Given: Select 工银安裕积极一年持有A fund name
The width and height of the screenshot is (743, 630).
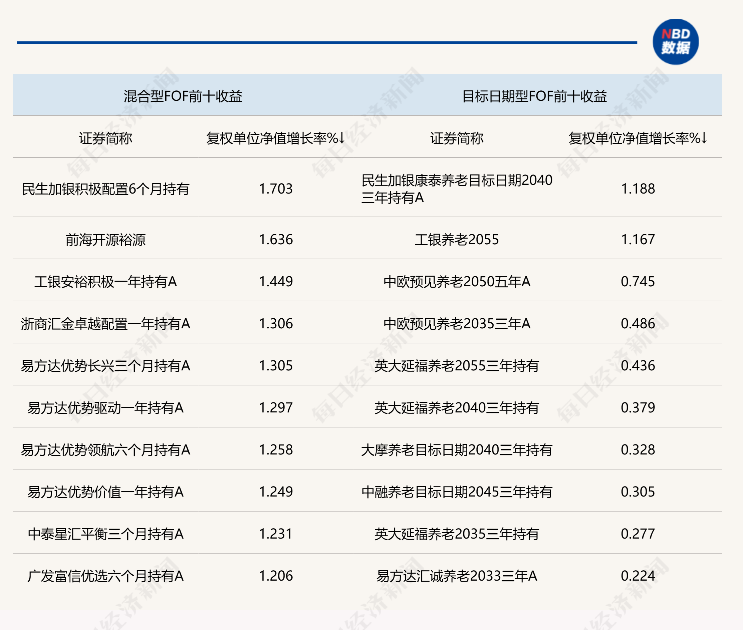Looking at the screenshot, I should pos(105,282).
